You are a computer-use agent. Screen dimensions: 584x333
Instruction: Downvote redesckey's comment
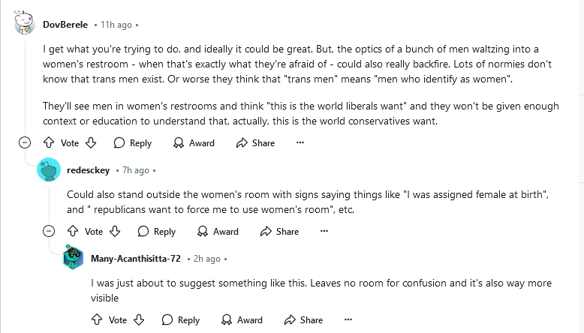click(115, 231)
